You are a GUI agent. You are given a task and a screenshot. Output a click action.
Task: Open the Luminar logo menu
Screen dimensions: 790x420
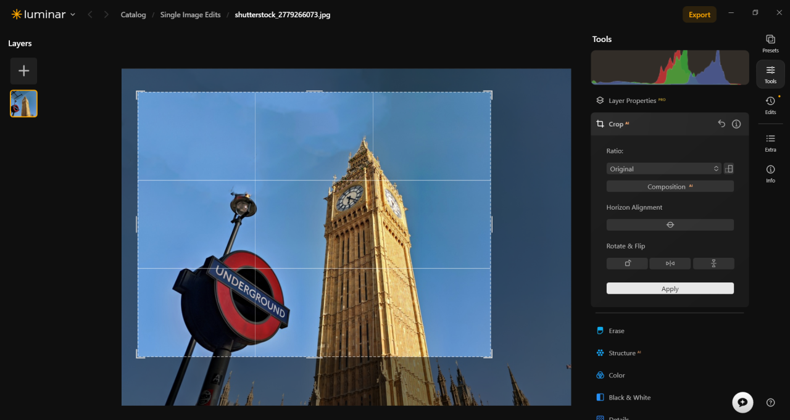pyautogui.click(x=43, y=14)
